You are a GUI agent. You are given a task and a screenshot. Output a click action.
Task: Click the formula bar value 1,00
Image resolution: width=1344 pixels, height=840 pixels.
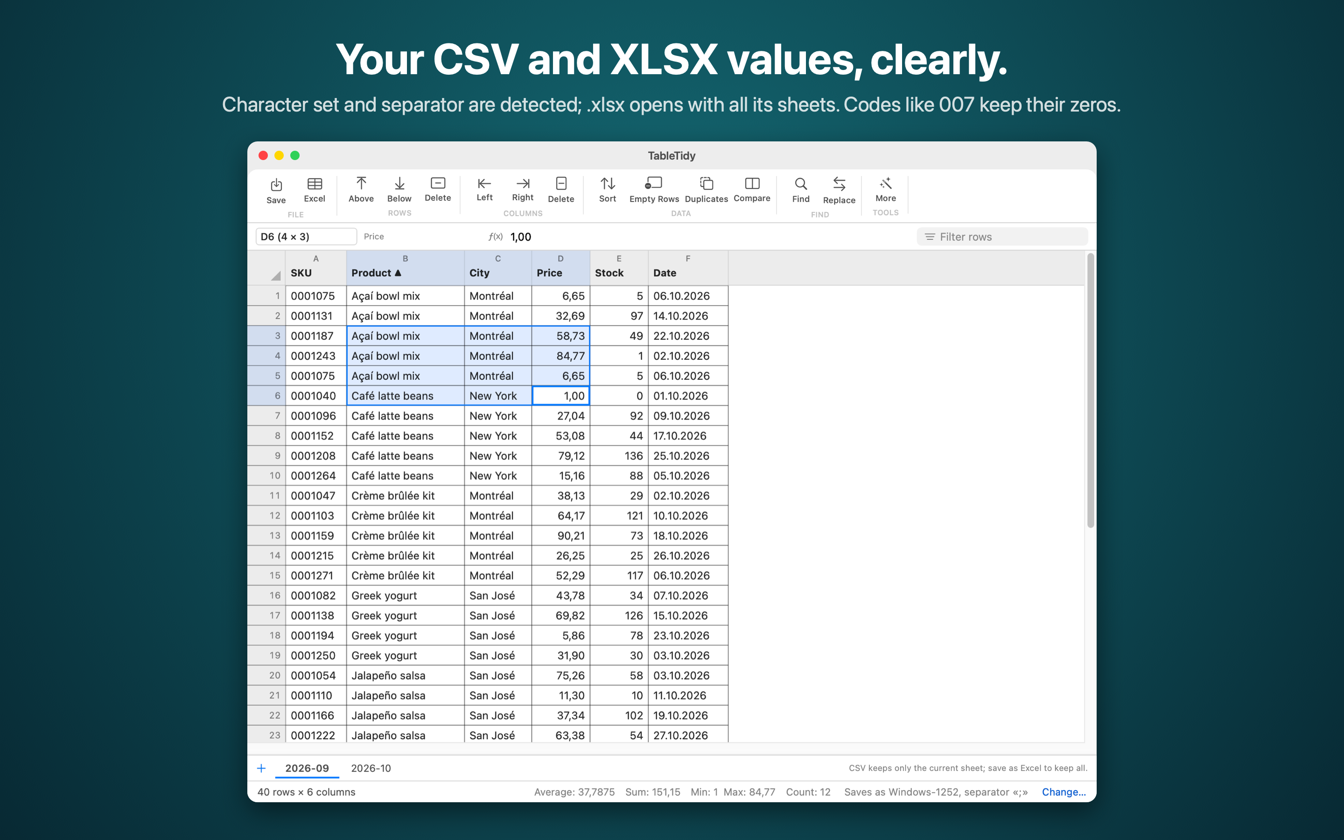pyautogui.click(x=521, y=237)
